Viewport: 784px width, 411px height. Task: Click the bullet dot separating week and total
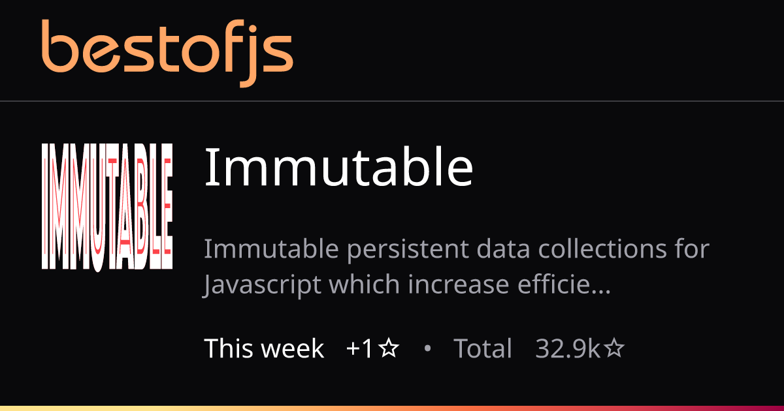[427, 349]
